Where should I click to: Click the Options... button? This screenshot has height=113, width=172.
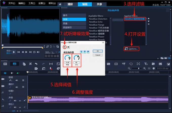pos(132,49)
